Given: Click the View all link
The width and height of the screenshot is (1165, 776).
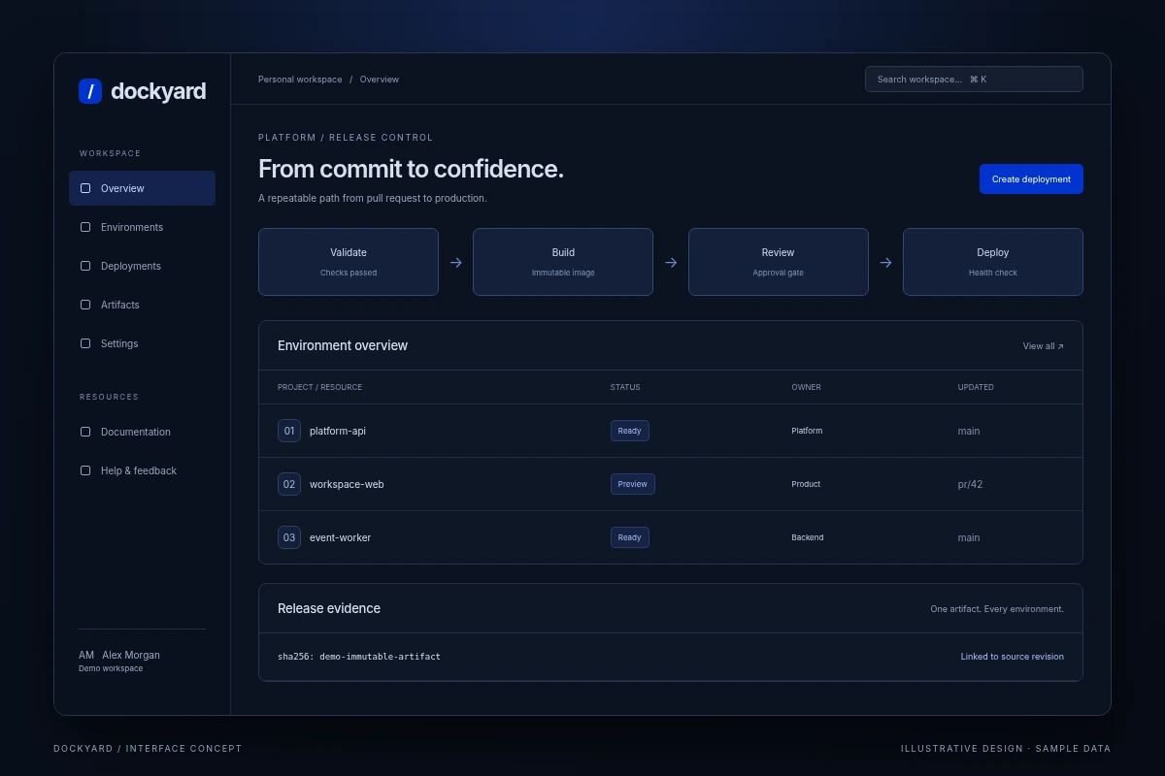Looking at the screenshot, I should [1043, 346].
